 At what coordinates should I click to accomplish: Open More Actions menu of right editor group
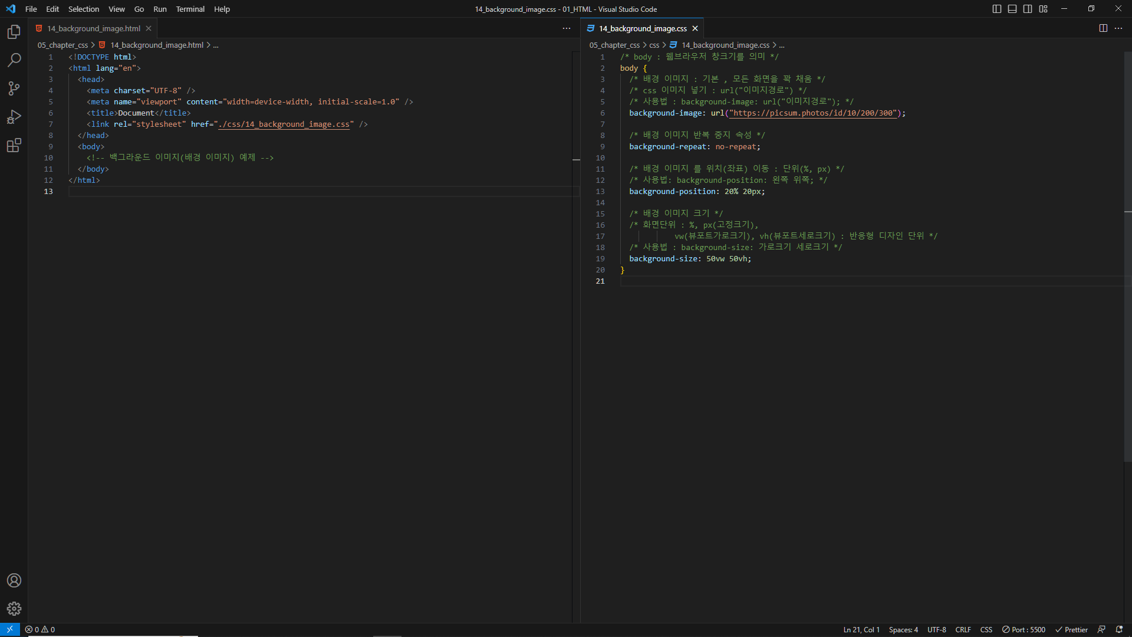(x=1118, y=28)
